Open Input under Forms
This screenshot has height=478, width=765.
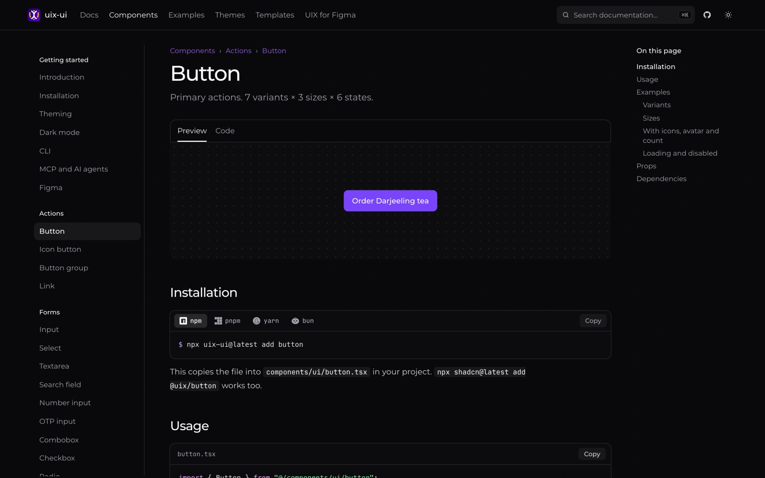pos(49,330)
